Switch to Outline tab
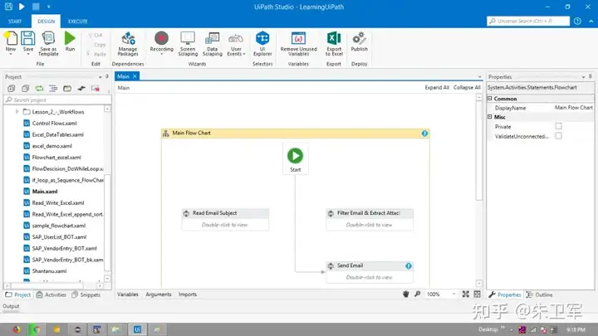 coord(539,295)
